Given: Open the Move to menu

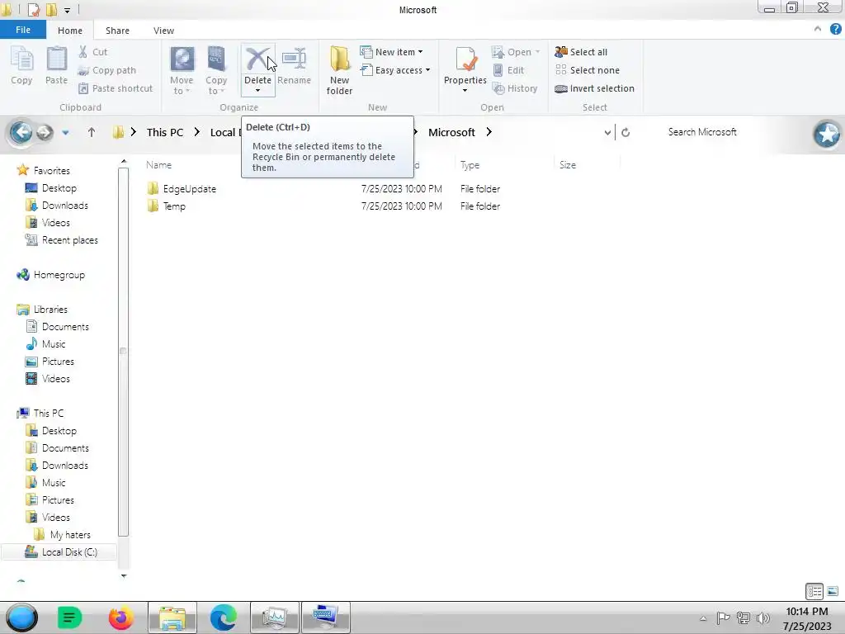Looking at the screenshot, I should click(182, 71).
